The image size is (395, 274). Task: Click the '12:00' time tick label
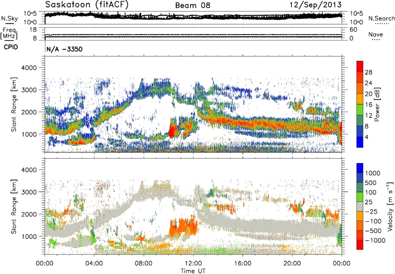point(193,264)
